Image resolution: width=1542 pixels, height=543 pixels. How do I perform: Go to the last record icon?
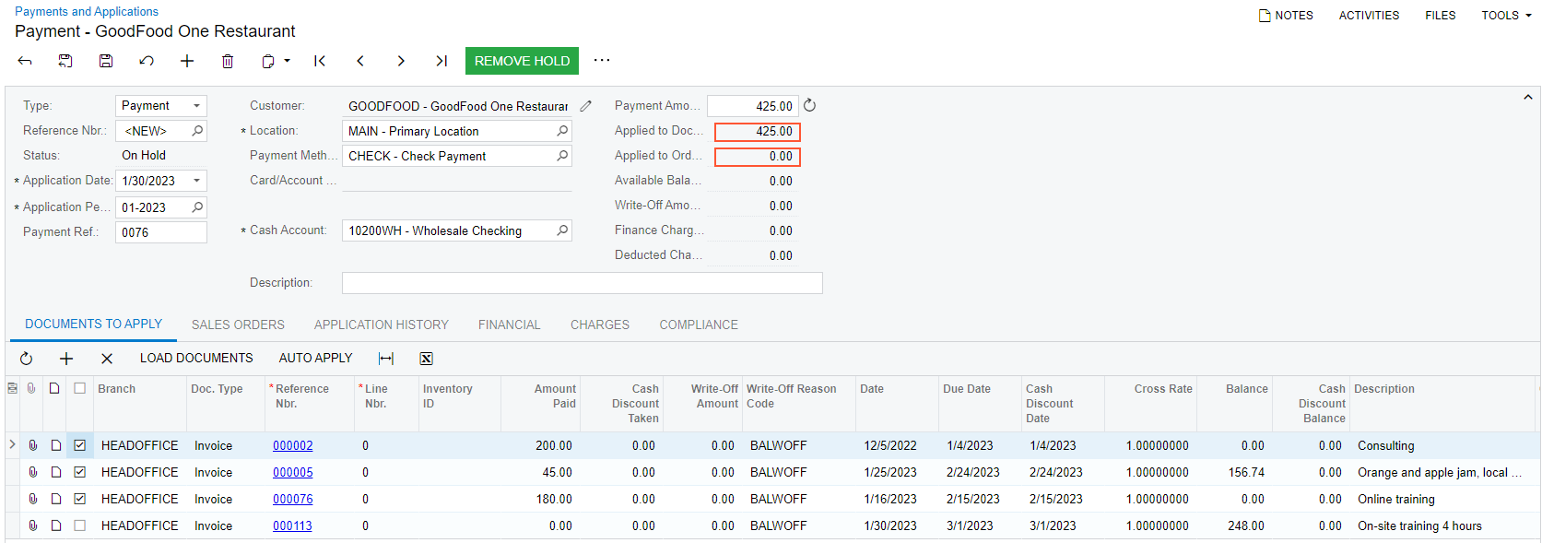pyautogui.click(x=441, y=61)
